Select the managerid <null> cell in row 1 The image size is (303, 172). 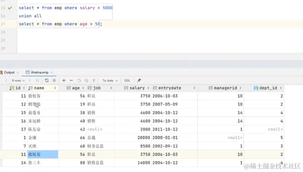221,138
